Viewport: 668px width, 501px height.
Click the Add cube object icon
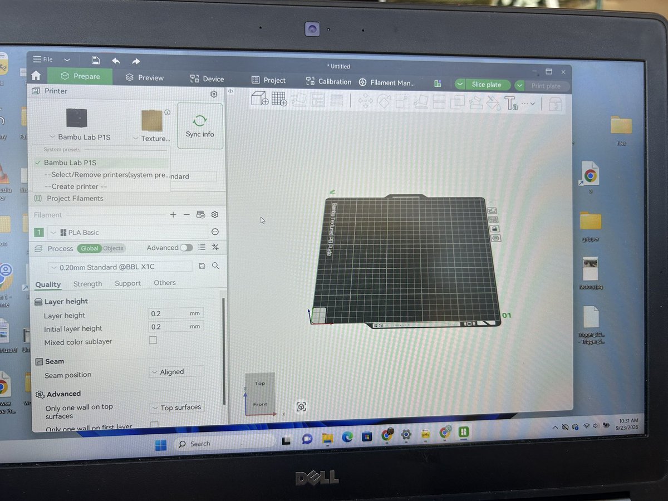click(260, 99)
